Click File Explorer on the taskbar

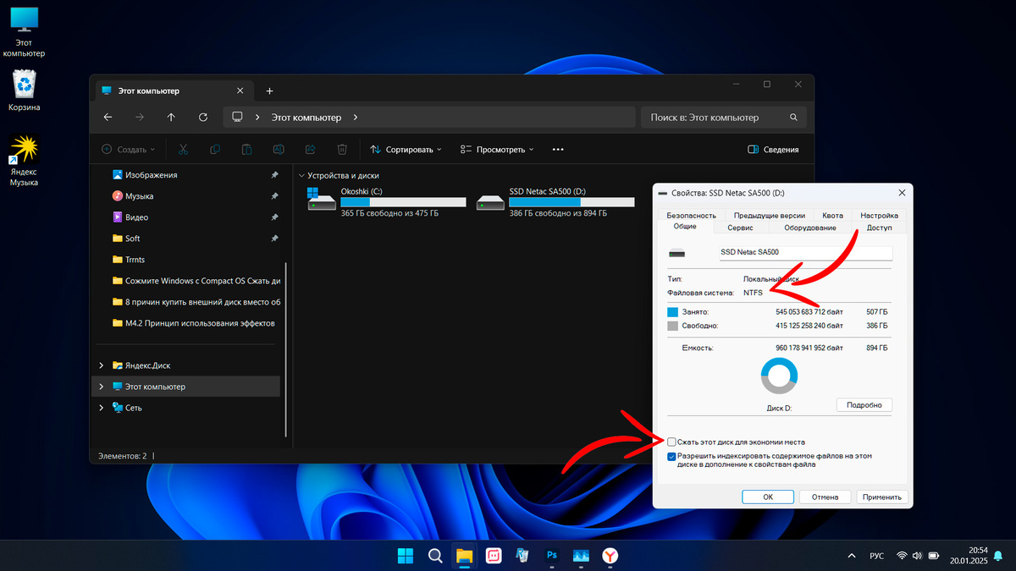pyautogui.click(x=464, y=556)
